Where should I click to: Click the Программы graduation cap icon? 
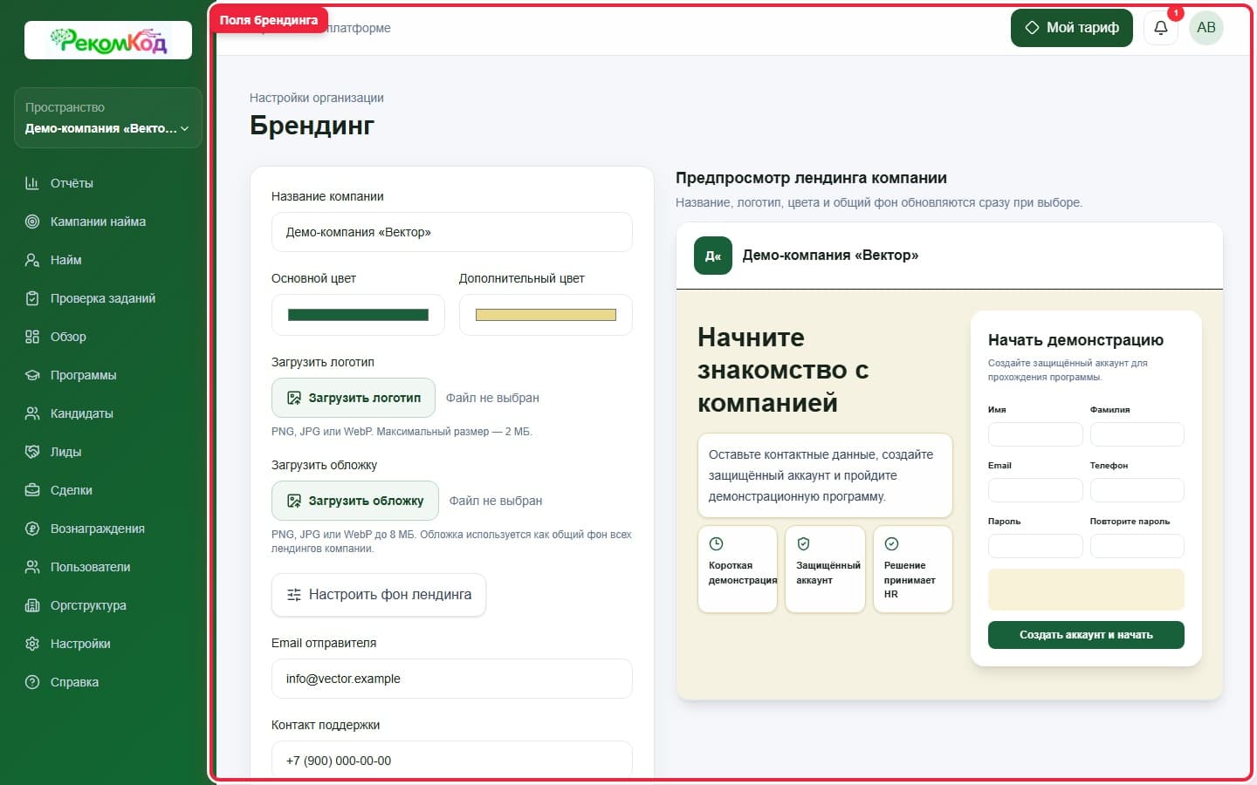click(32, 375)
